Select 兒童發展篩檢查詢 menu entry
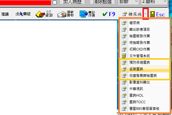The width and height of the screenshot is (172, 115). click(x=144, y=76)
